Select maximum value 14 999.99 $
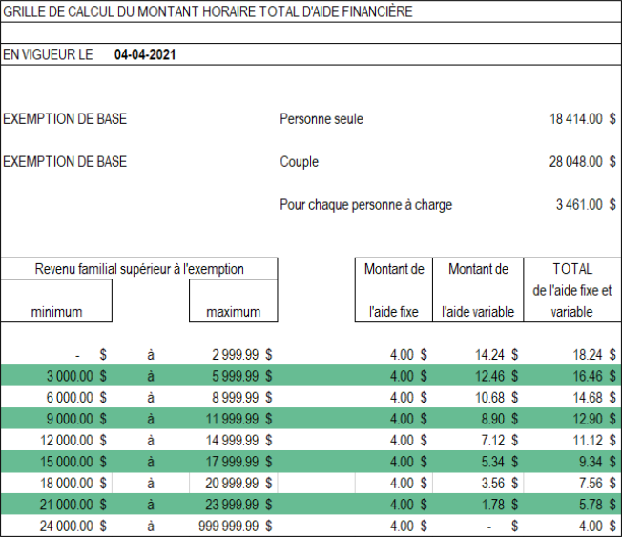Screen dimensions: 622x537 (238, 440)
